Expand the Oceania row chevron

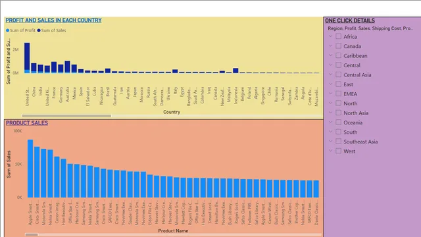tap(330, 122)
